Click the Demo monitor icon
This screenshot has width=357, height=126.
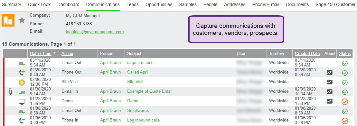tap(22, 101)
